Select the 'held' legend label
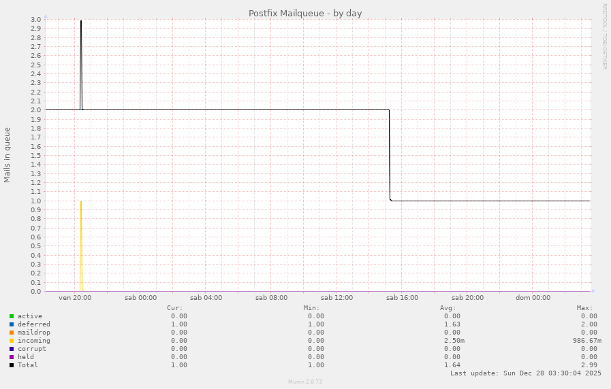Image resolution: width=611 pixels, height=389 pixels. coord(26,357)
